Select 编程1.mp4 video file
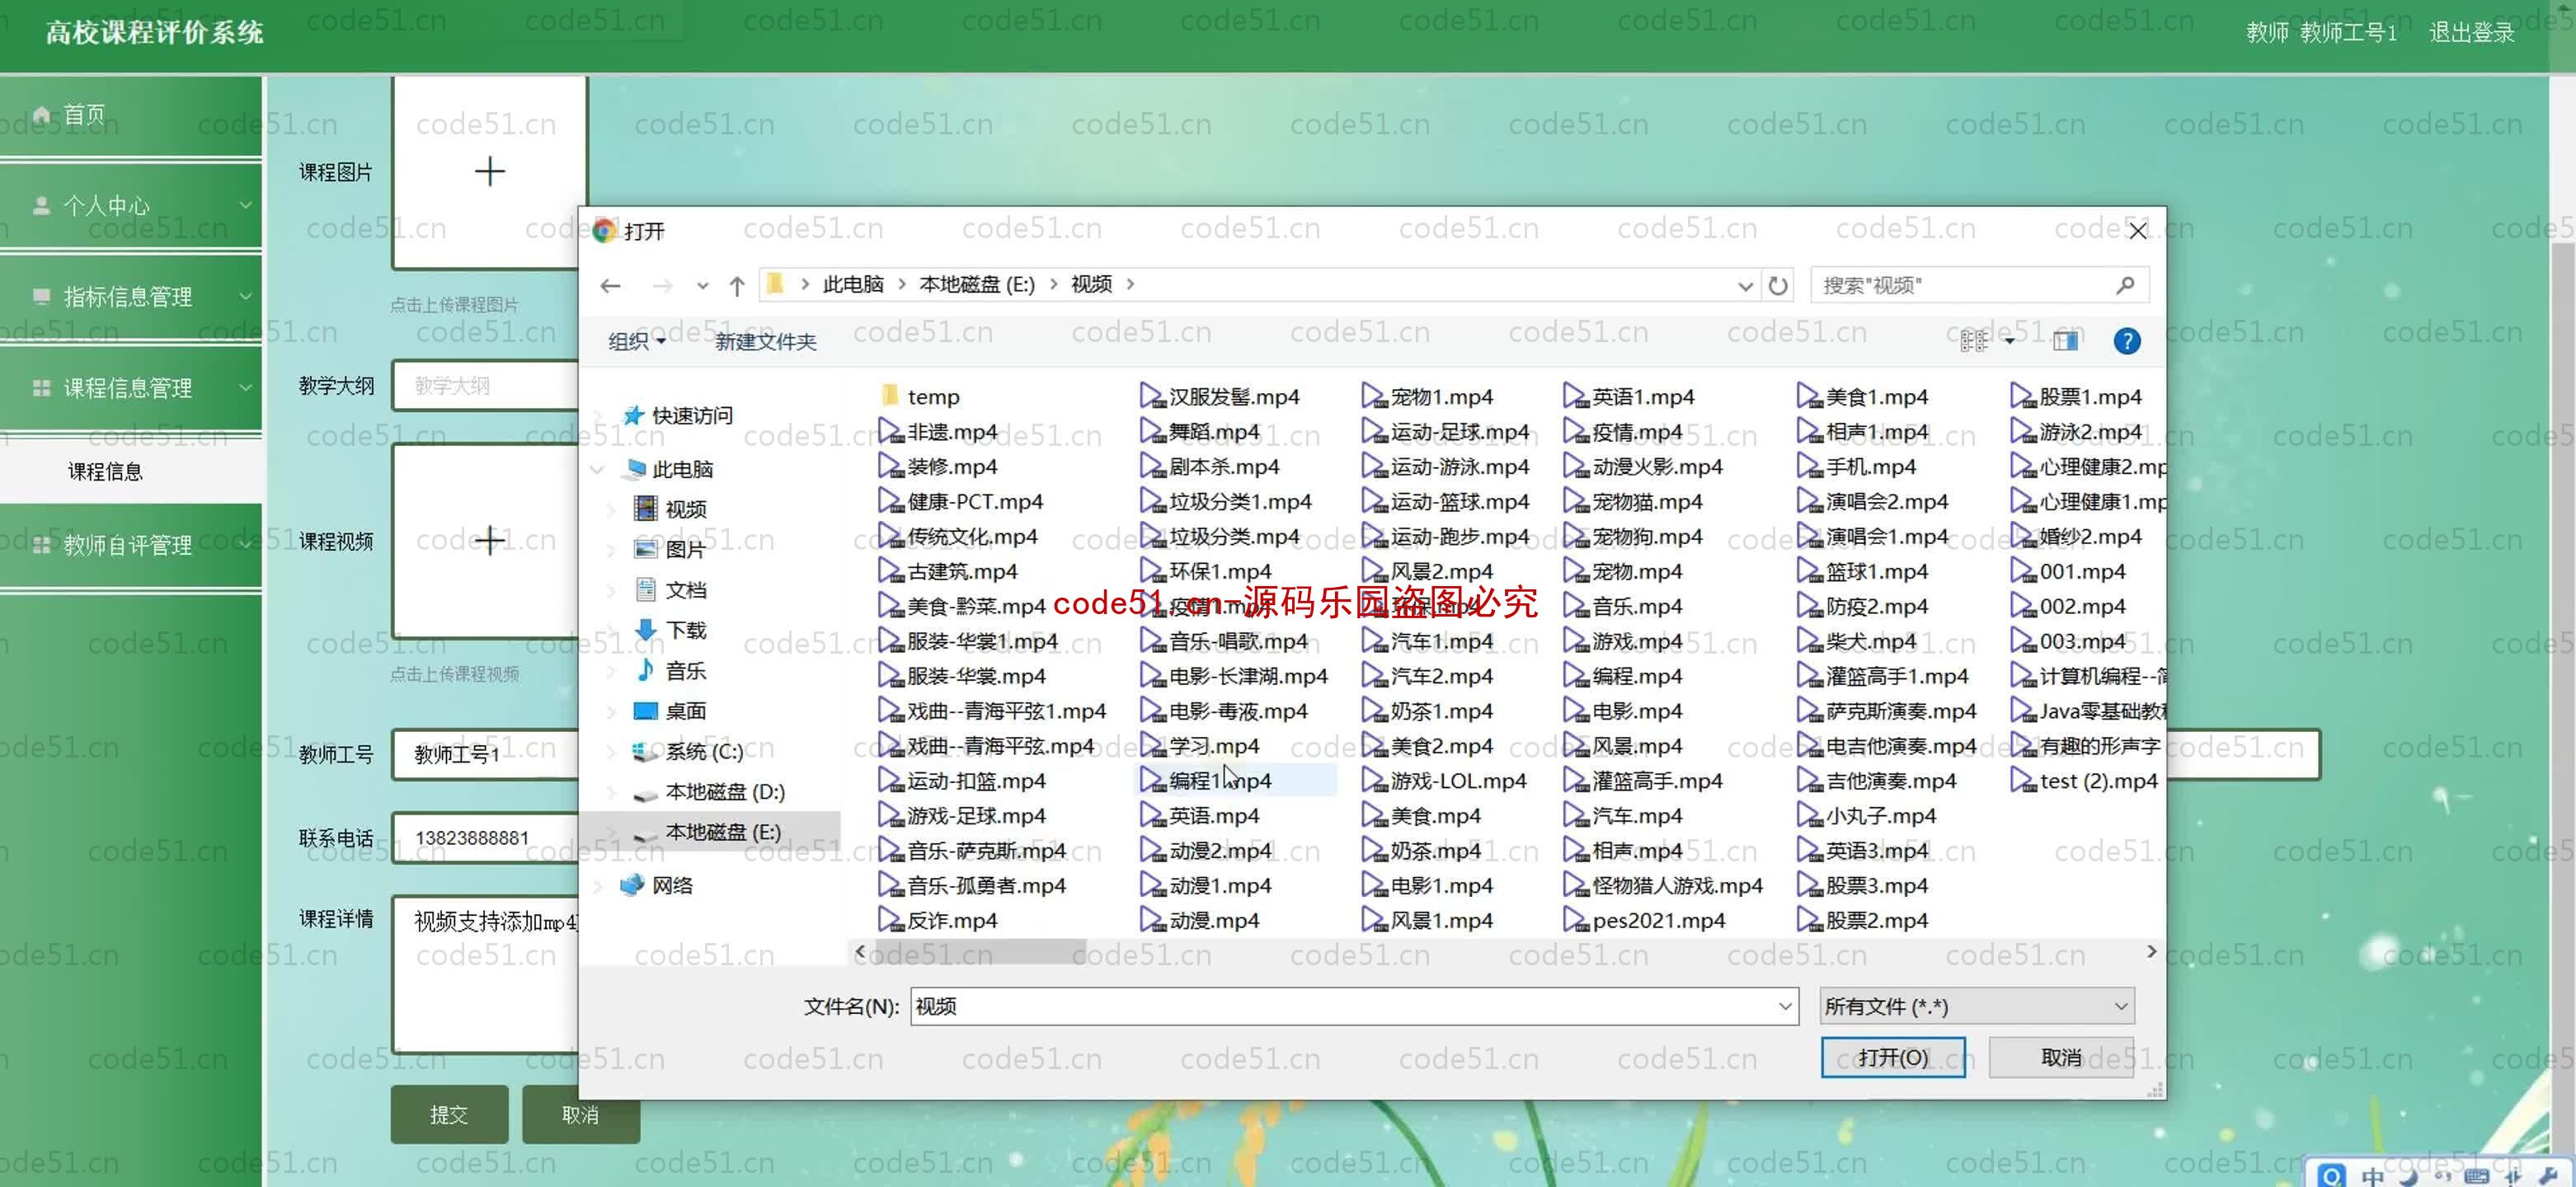Image resolution: width=2576 pixels, height=1187 pixels. tap(1215, 780)
